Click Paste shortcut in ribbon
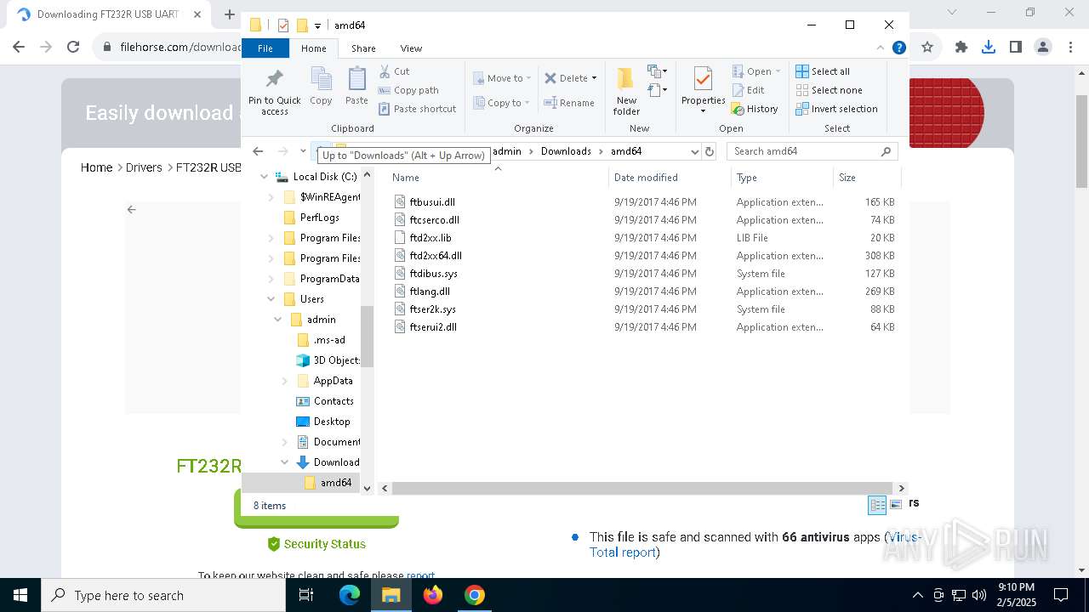The image size is (1089, 612). (417, 109)
